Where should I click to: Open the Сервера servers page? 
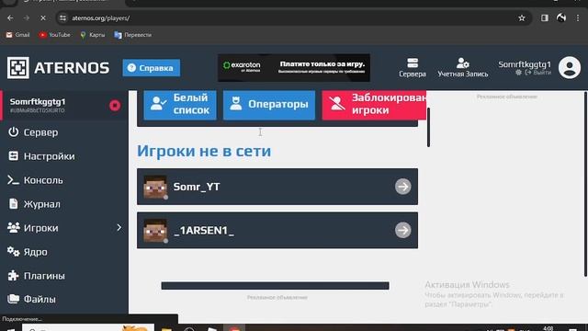[413, 67]
